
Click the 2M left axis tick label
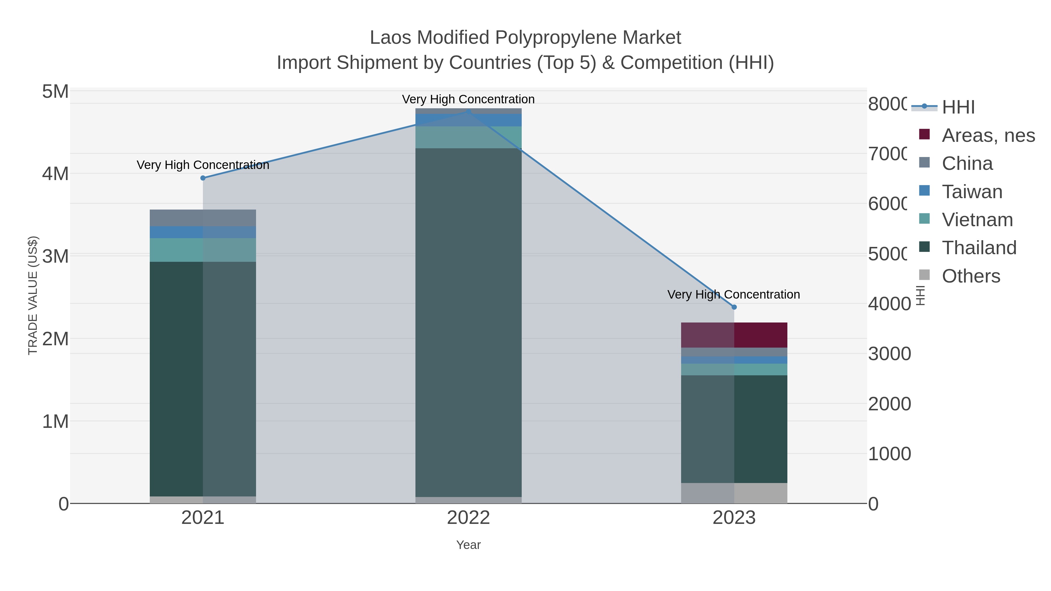[55, 339]
